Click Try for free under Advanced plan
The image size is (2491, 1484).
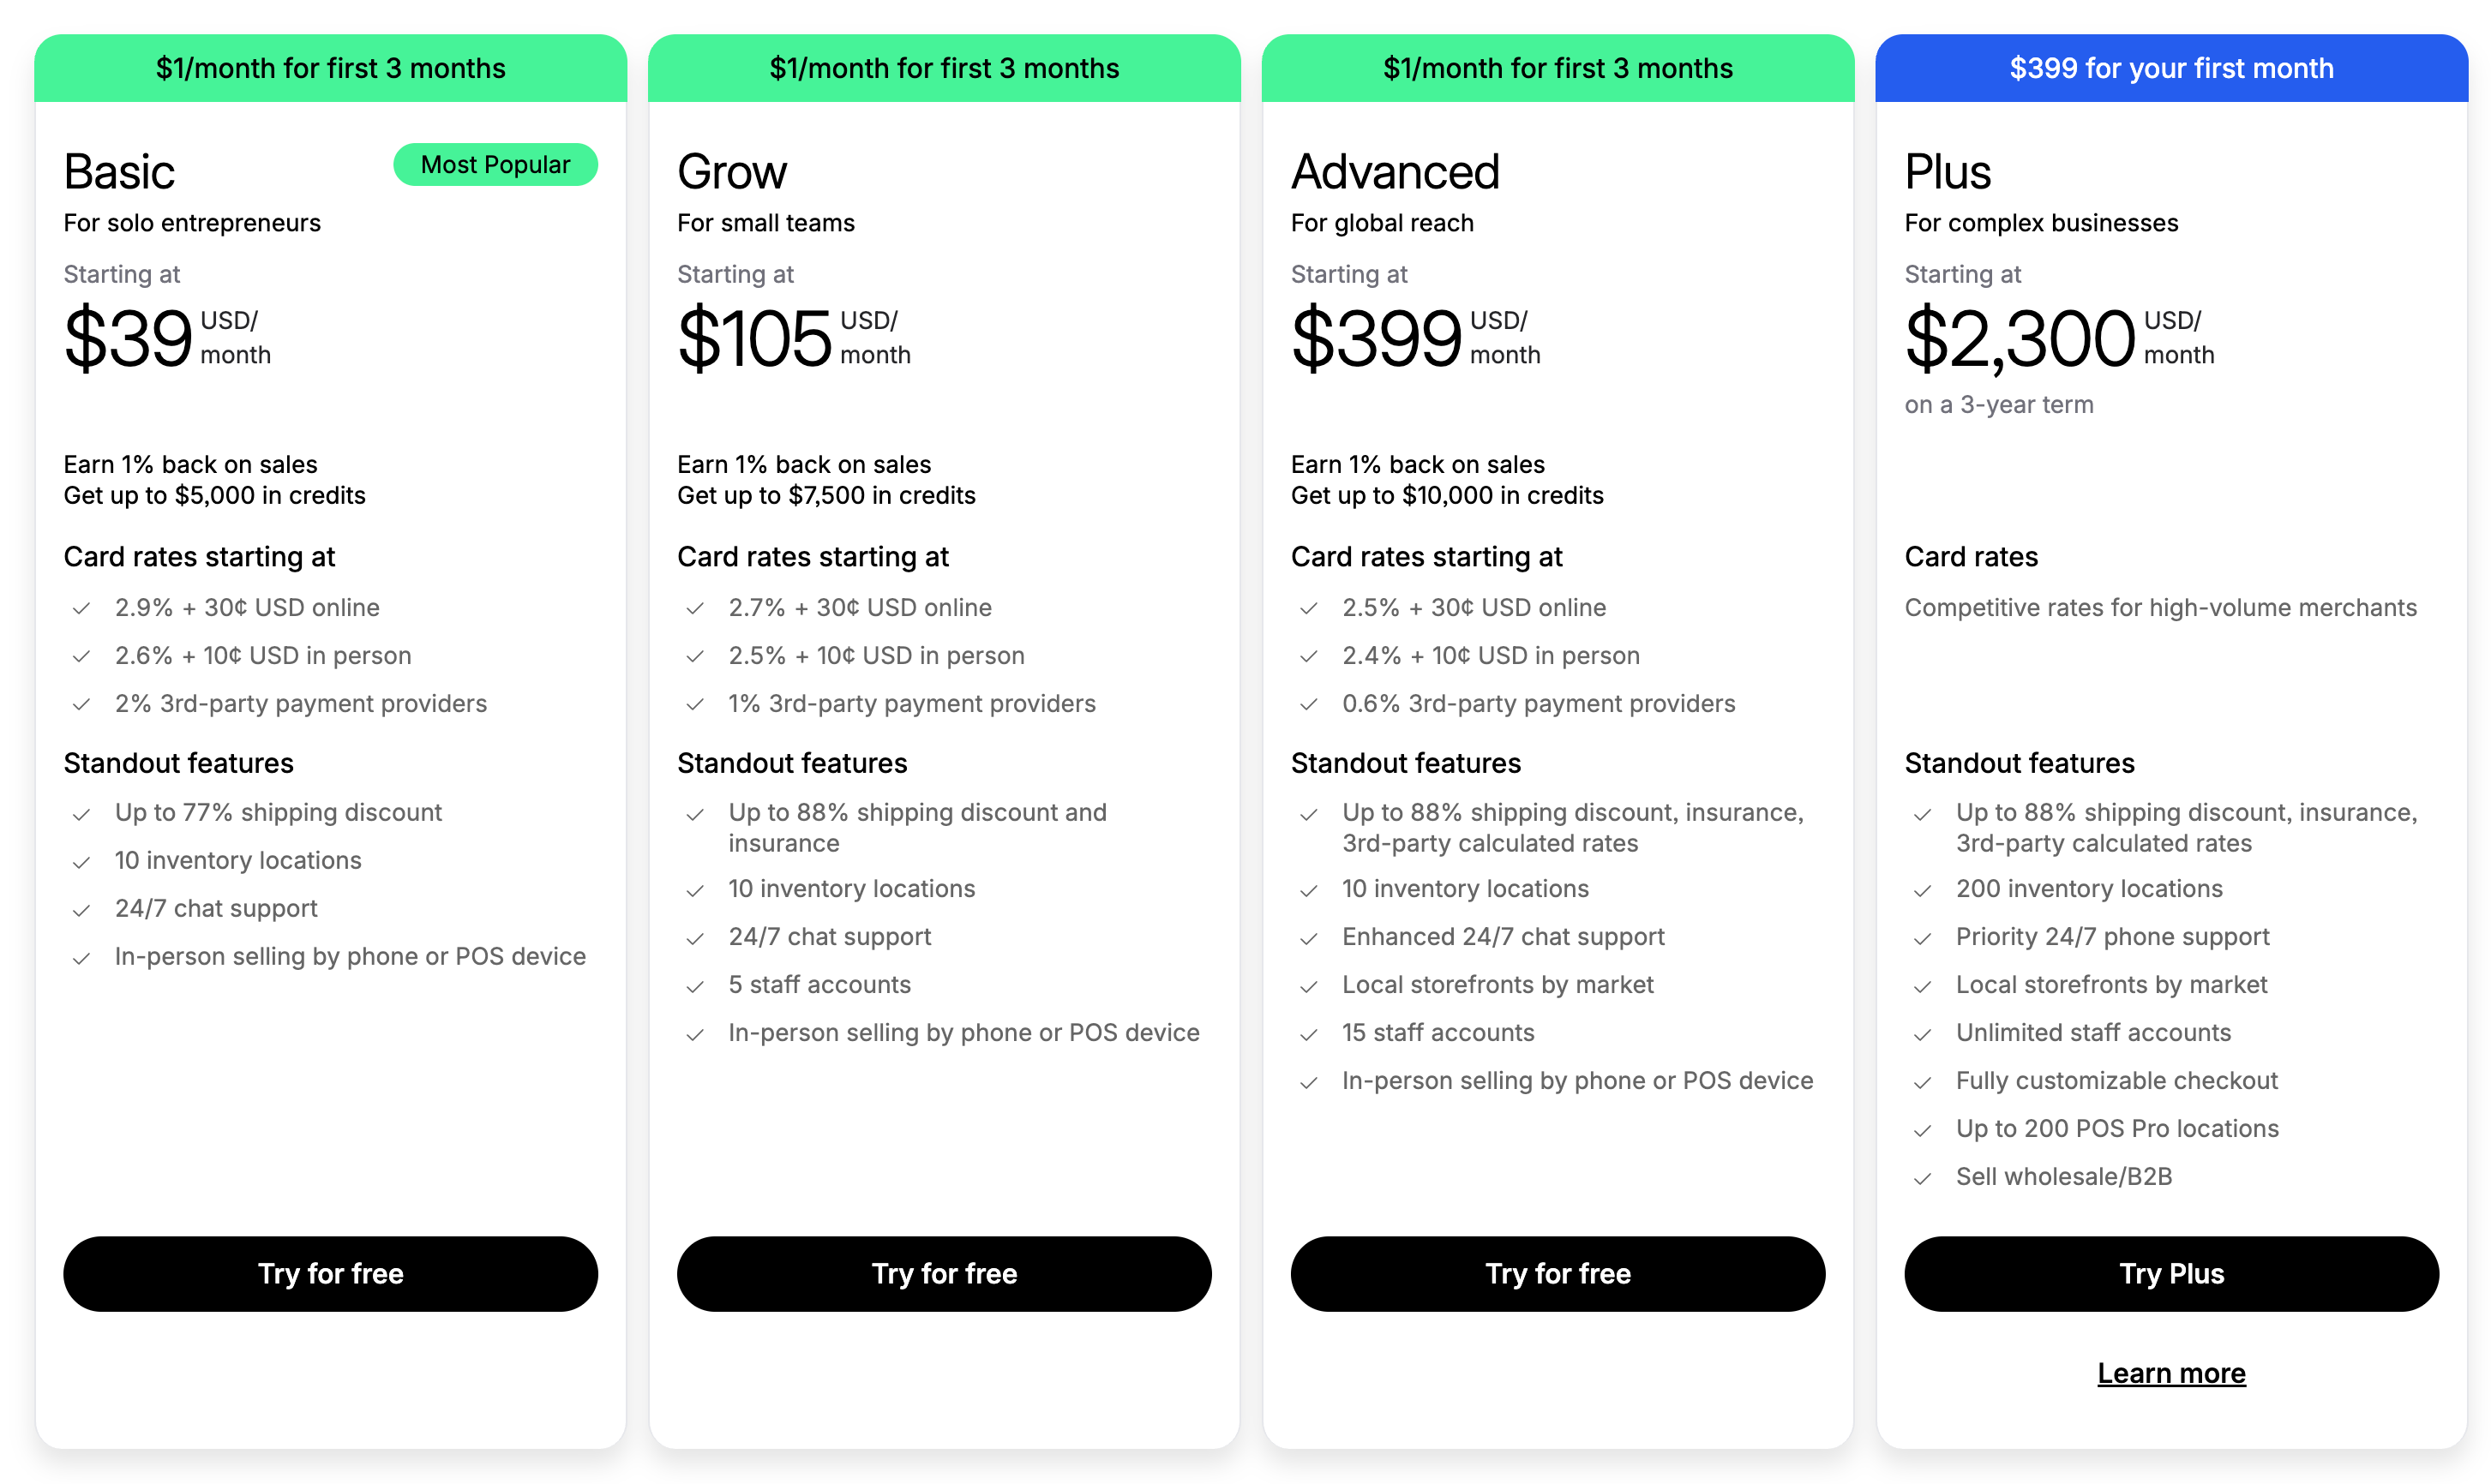pos(1558,1273)
